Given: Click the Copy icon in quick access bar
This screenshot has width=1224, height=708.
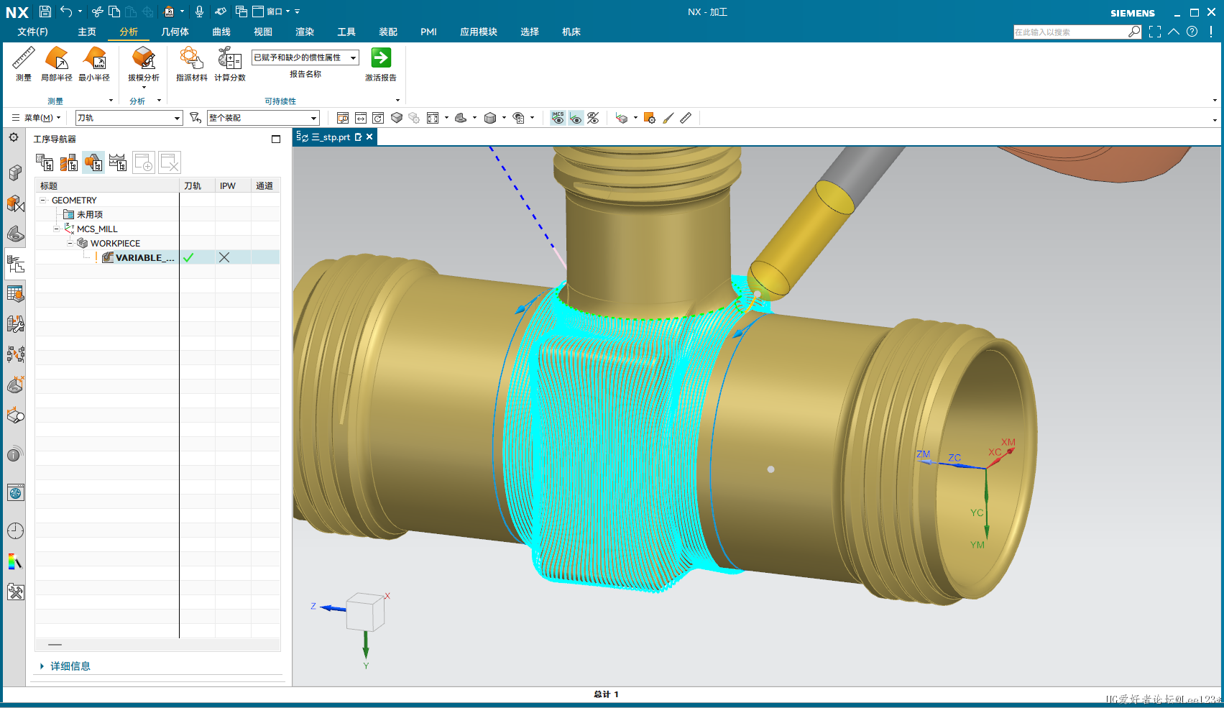Looking at the screenshot, I should coord(114,12).
